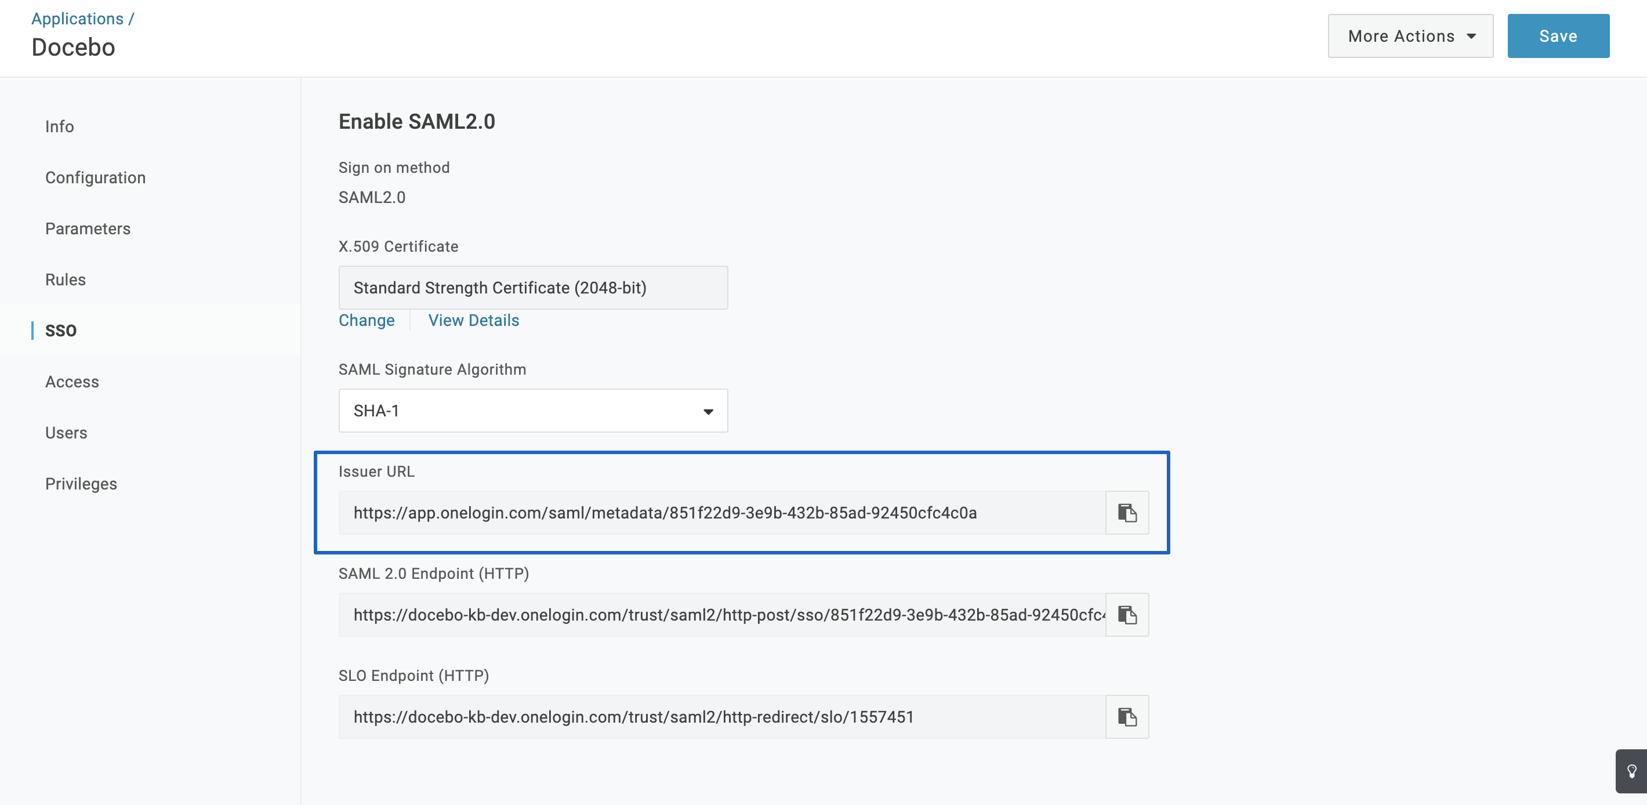Click the Docebo application title

[x=74, y=48]
